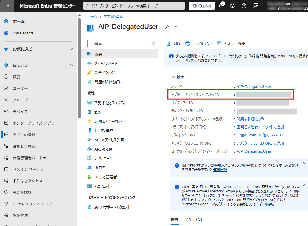Open the notifications bell
Image resolution: width=308 pixels, height=226 pixels.
point(221,5)
